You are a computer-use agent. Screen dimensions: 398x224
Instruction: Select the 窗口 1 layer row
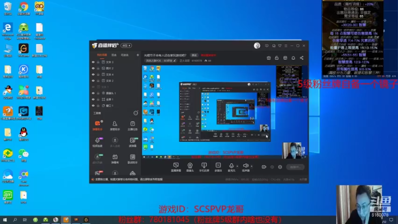(x=115, y=106)
